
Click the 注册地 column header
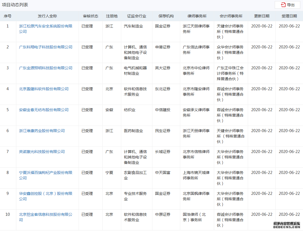pos(112,16)
